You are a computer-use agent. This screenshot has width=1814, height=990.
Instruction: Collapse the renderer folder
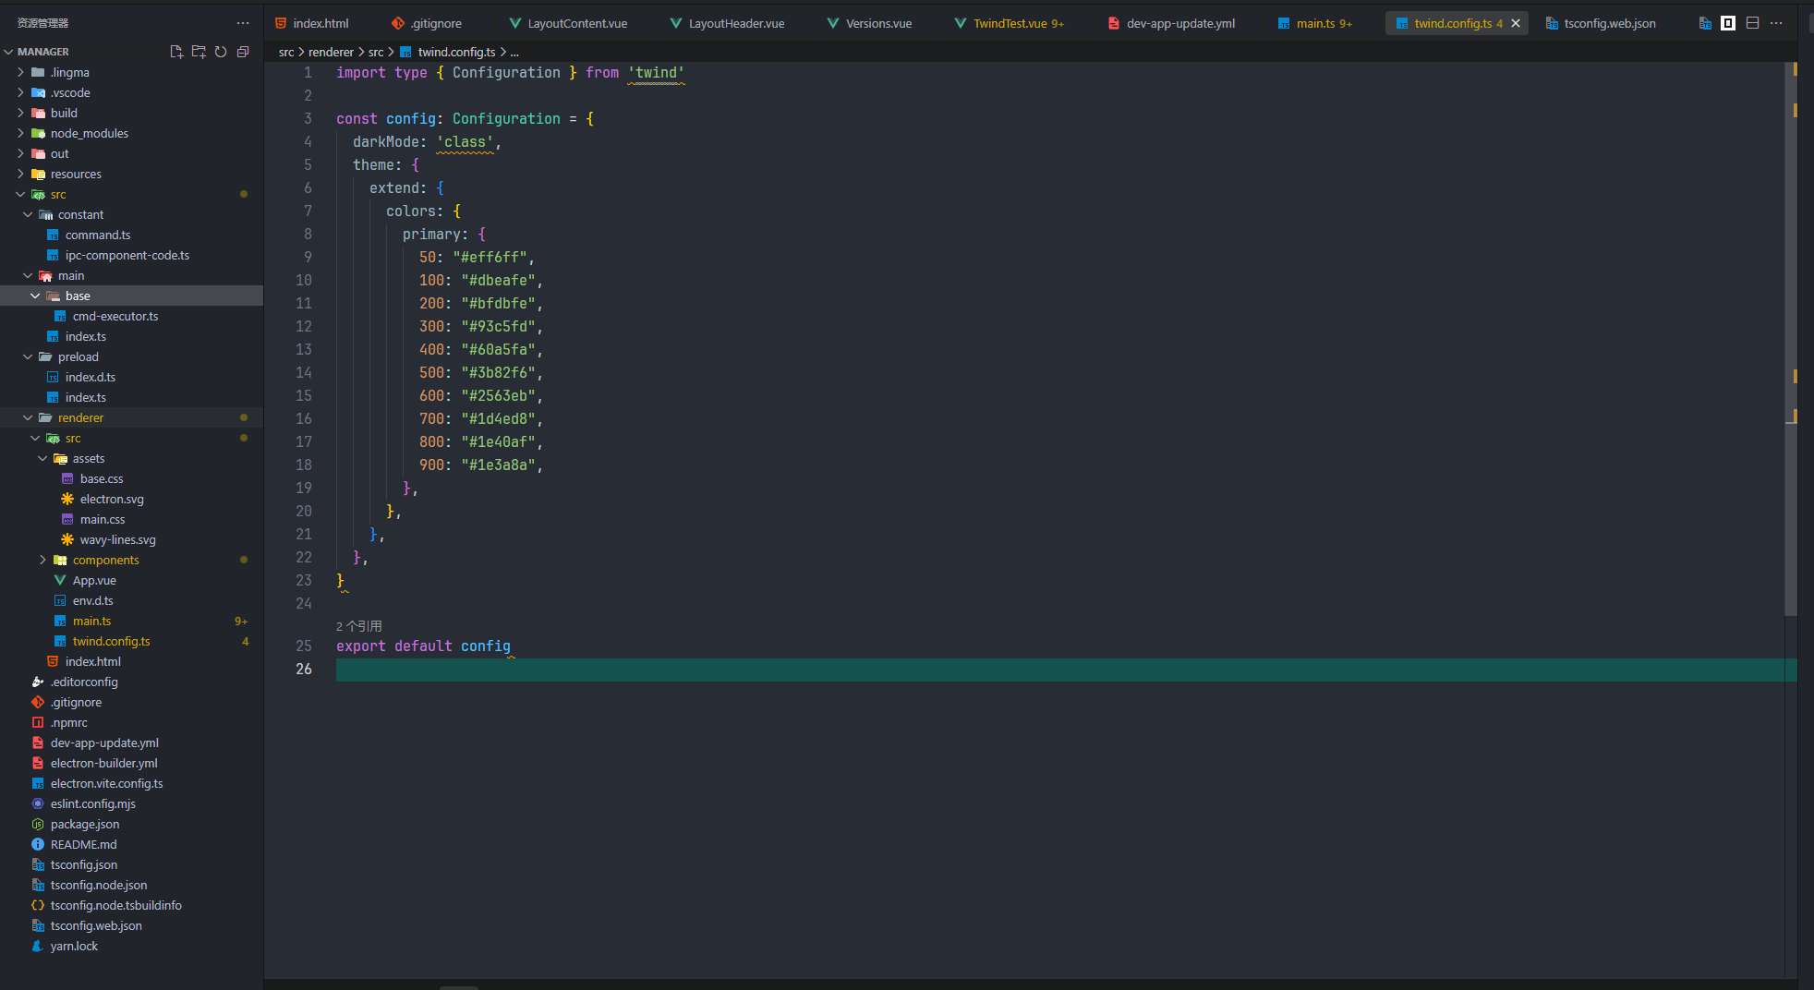click(28, 417)
